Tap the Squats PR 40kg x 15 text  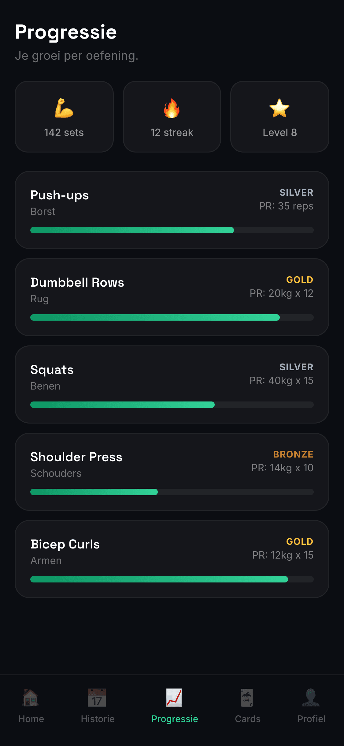click(x=281, y=380)
